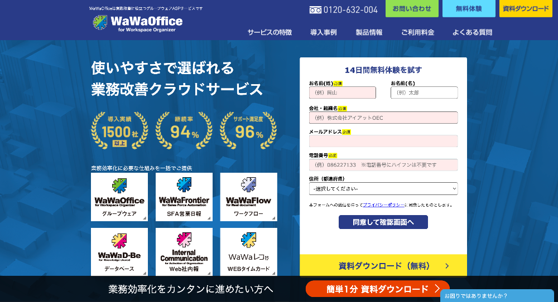The height and width of the screenshot is (302, 558).
Task: Open the WaWaOffice groupware product card
Action: tap(119, 197)
